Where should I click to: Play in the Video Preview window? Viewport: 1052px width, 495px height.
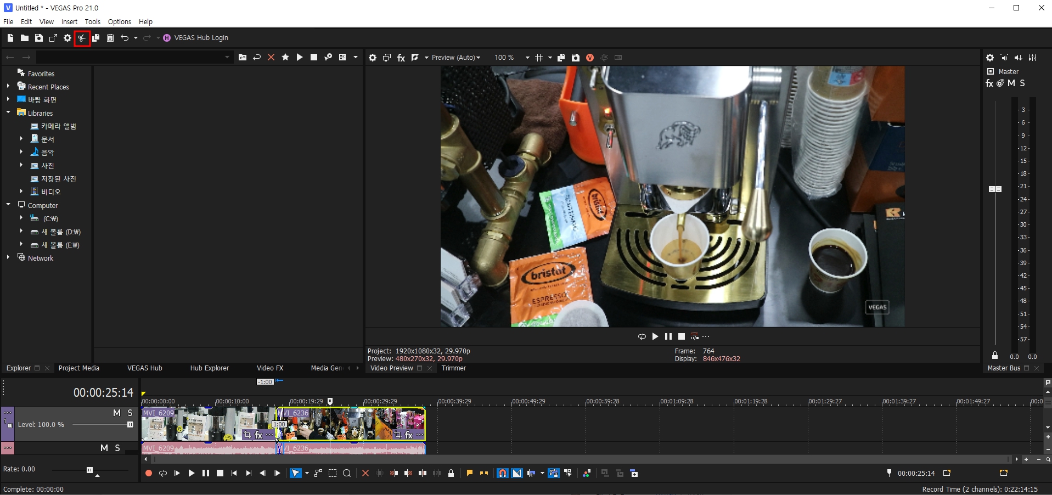[x=655, y=336]
